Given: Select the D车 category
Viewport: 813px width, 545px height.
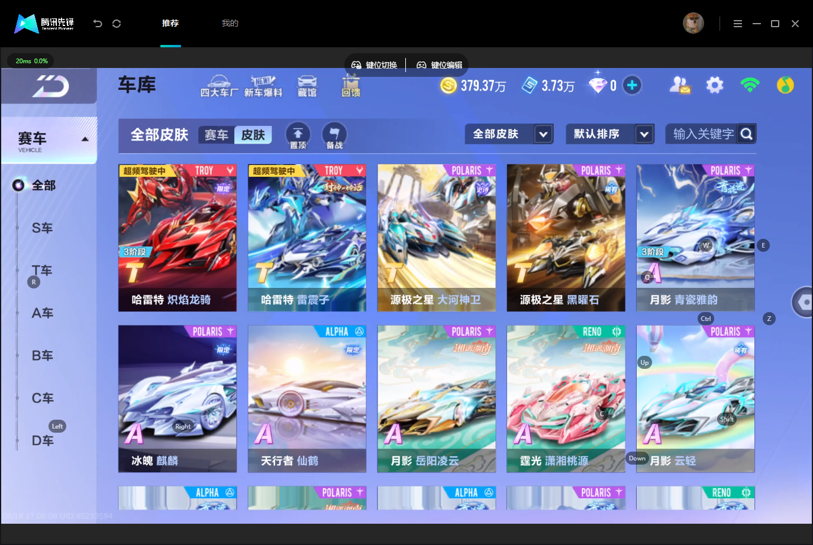Looking at the screenshot, I should pos(43,441).
